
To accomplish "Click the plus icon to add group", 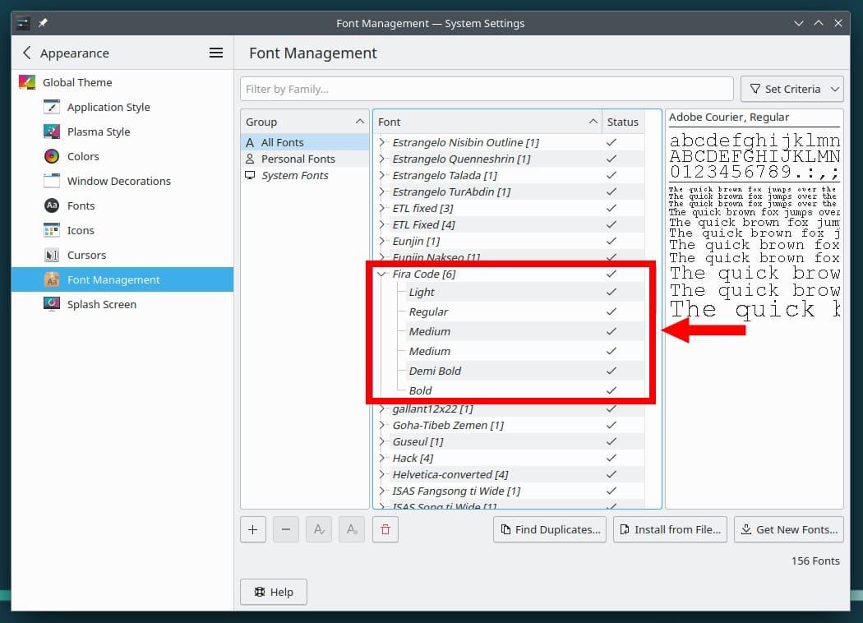I will pyautogui.click(x=252, y=530).
